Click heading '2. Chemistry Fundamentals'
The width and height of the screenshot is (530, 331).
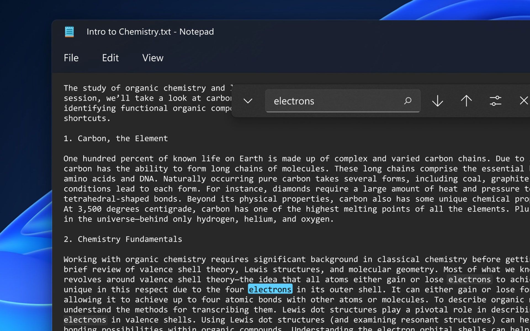(123, 239)
